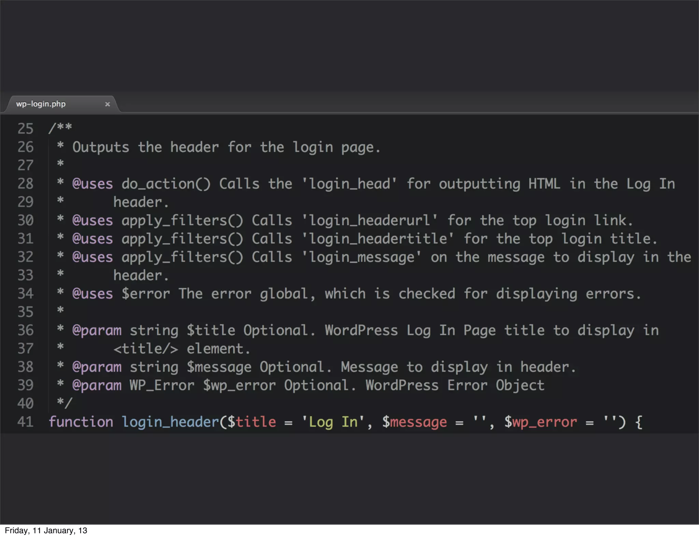Screen dimensions: 699x538
Task: Click line number 41 in gutter
Action: (x=26, y=422)
